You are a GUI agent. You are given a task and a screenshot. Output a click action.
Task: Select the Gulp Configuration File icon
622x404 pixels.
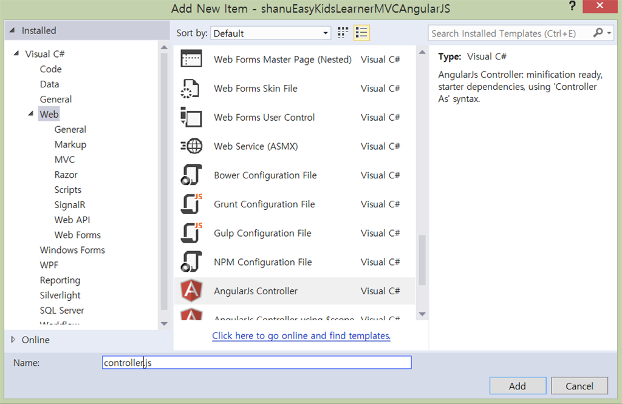point(191,234)
